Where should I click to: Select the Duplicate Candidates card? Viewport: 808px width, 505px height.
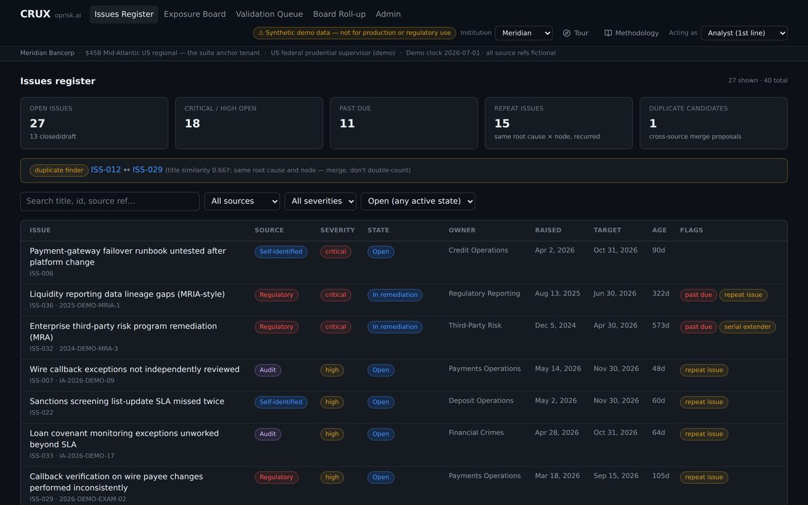tap(714, 123)
